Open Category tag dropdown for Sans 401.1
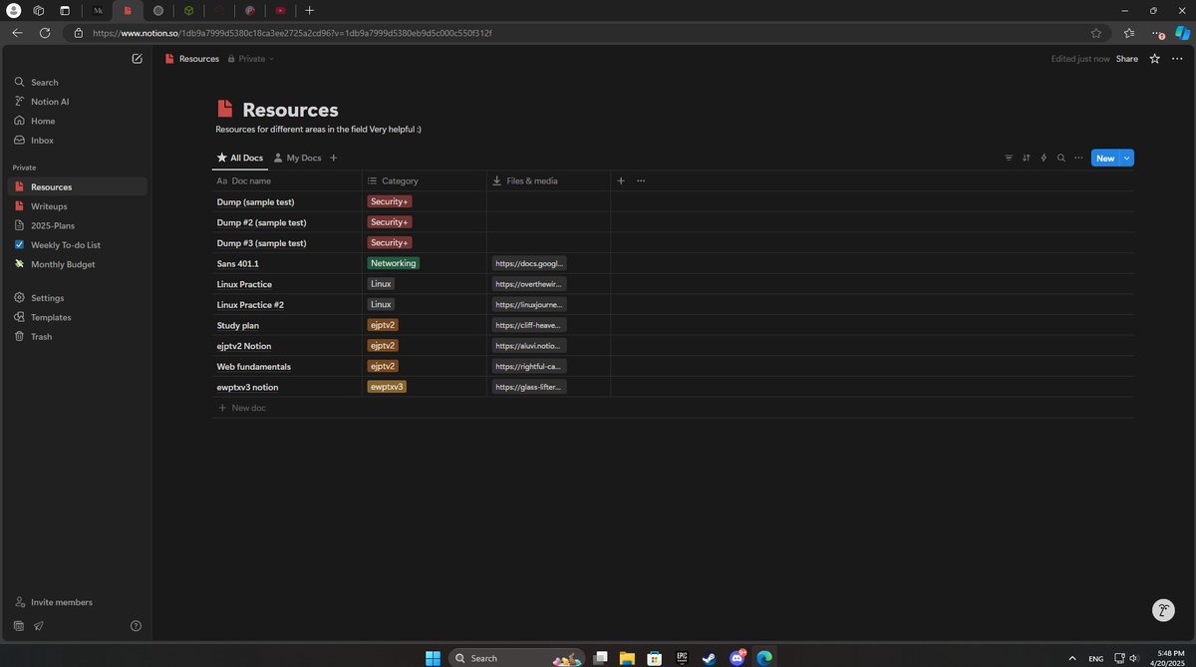Image resolution: width=1196 pixels, height=667 pixels. tap(393, 263)
